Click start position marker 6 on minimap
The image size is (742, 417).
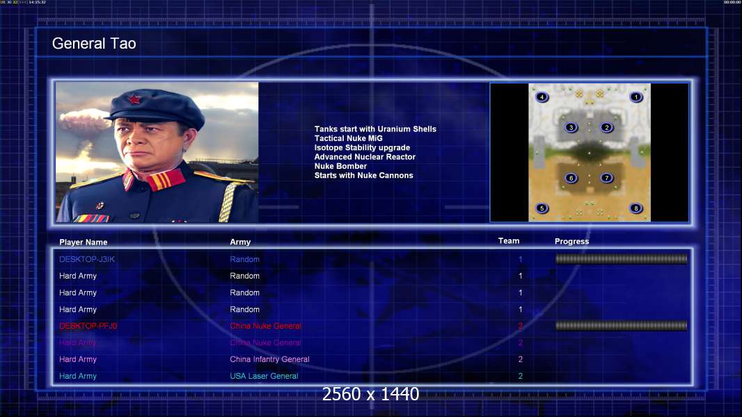tap(571, 178)
